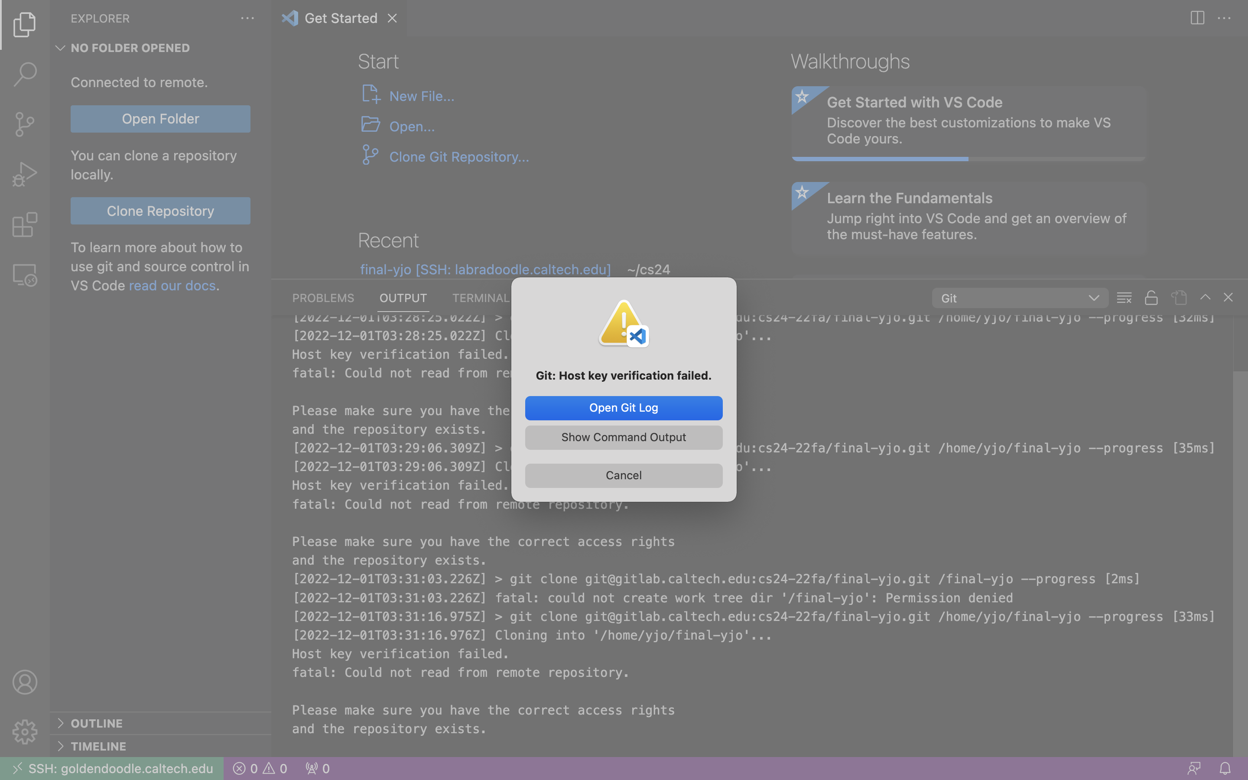1248x780 pixels.
Task: Click the notifications bell in status bar
Action: (x=1225, y=769)
